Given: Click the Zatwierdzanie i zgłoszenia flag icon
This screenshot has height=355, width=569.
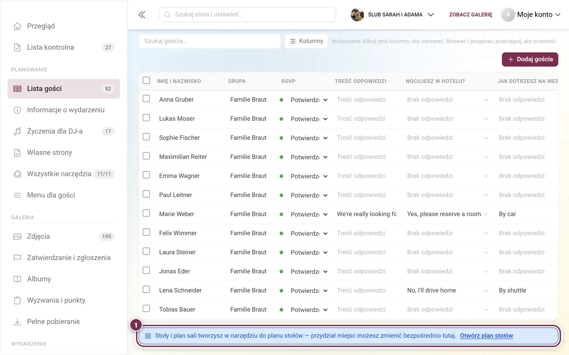Looking at the screenshot, I should [x=17, y=258].
